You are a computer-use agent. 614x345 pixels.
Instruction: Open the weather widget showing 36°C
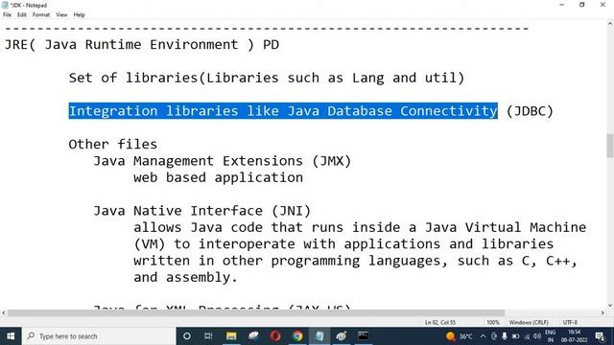pyautogui.click(x=460, y=336)
